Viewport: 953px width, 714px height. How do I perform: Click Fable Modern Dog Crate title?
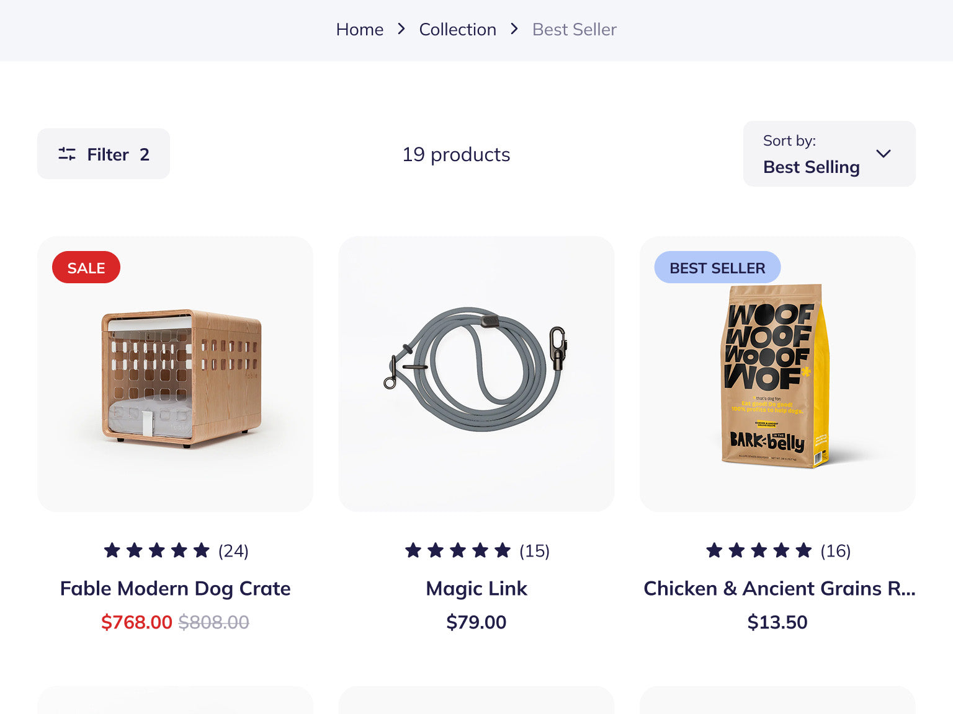tap(175, 588)
